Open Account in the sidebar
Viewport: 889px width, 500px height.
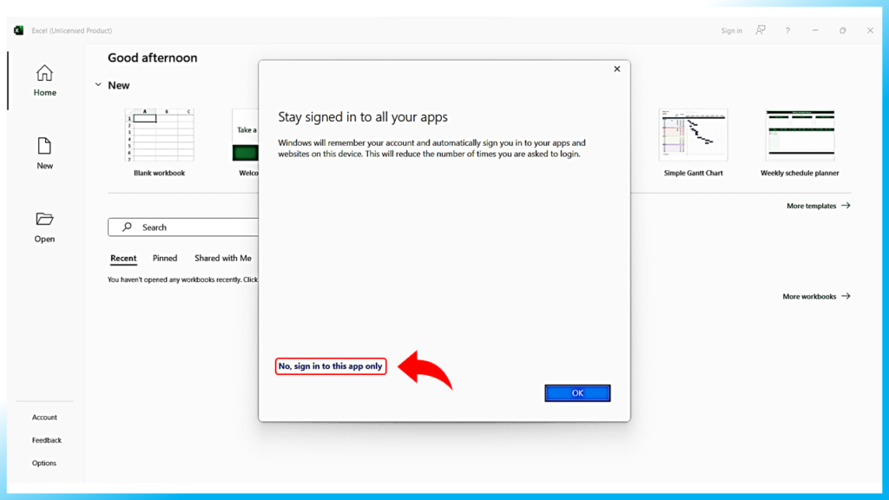(44, 418)
